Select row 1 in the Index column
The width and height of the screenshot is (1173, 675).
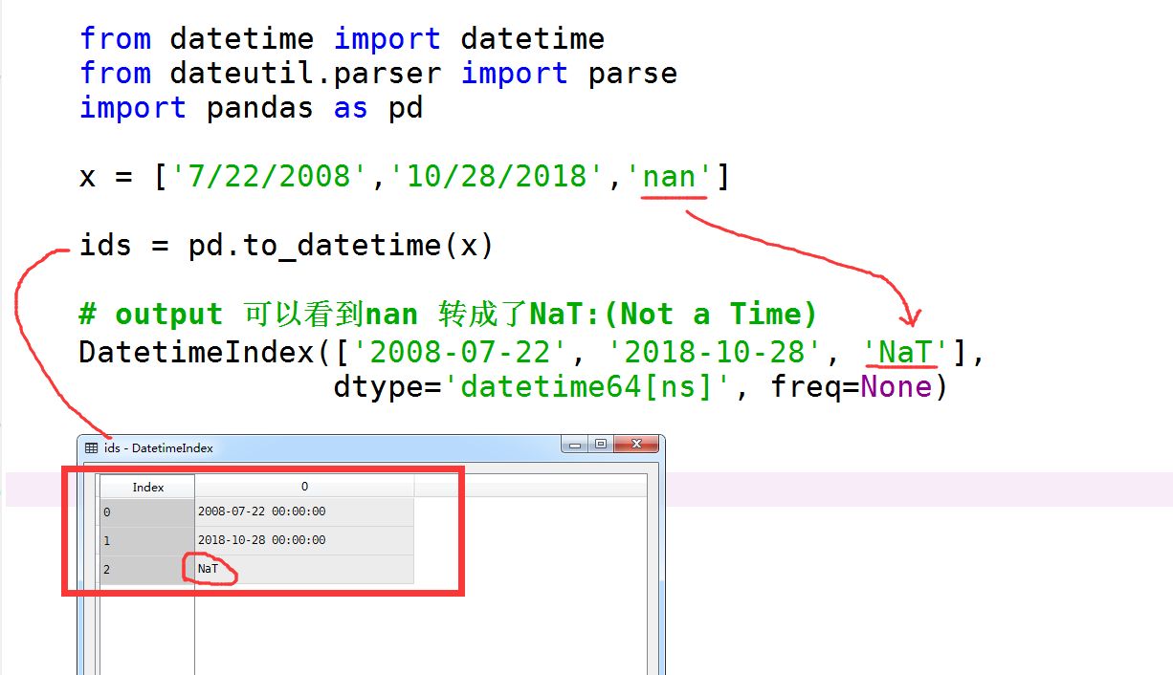[134, 540]
